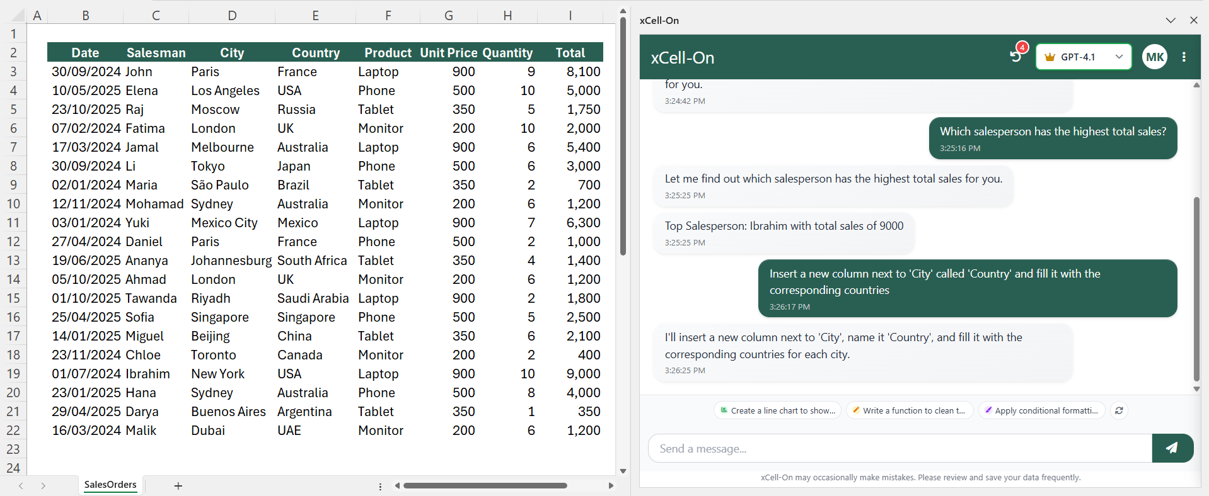Refresh the suggested prompts
The image size is (1209, 496).
[1119, 410]
